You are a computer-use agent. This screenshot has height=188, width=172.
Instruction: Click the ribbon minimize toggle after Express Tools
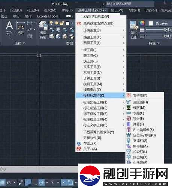(69, 16)
